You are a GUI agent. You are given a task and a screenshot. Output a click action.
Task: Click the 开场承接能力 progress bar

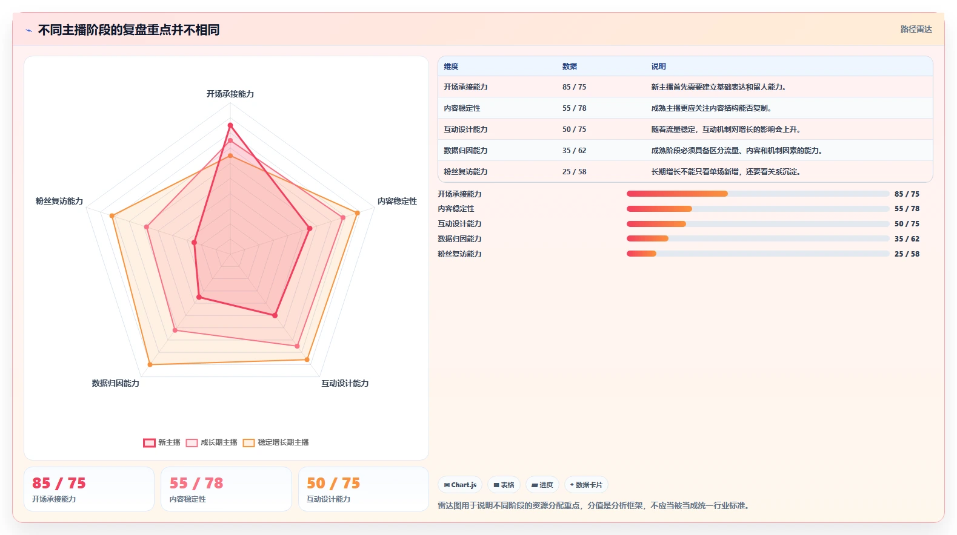pyautogui.click(x=758, y=194)
